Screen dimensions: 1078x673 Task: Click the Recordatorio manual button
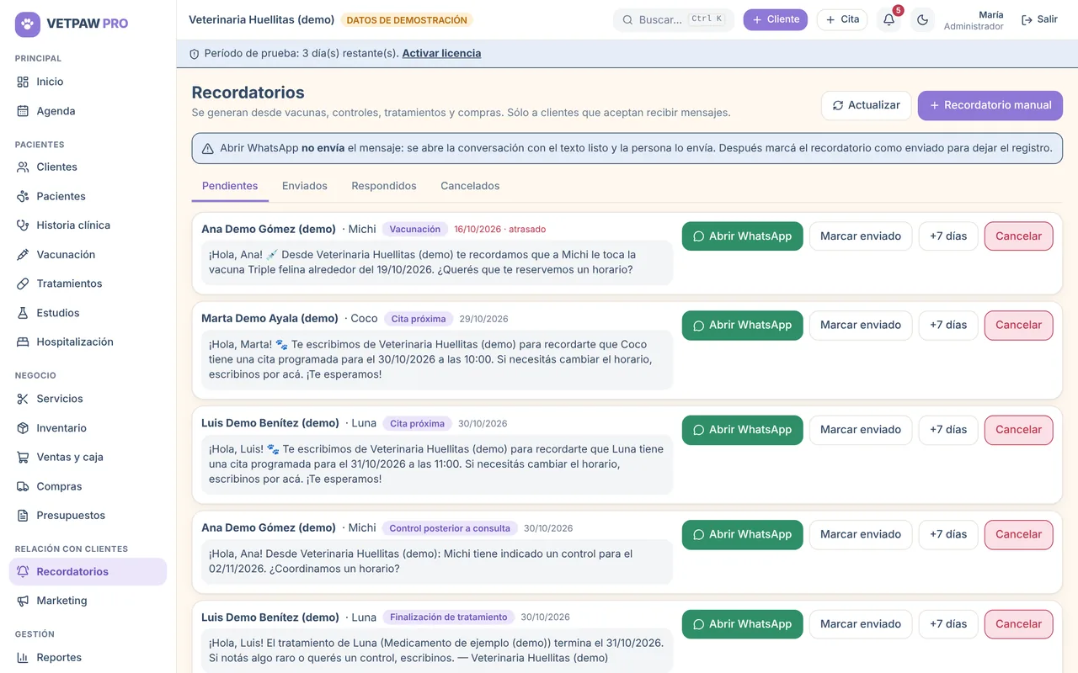pos(990,105)
